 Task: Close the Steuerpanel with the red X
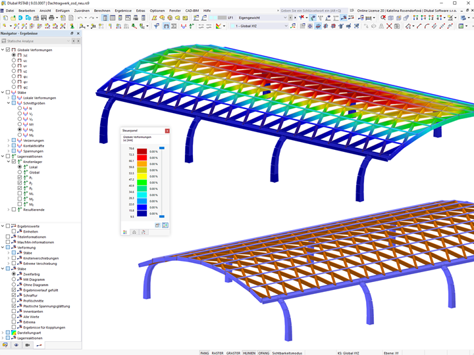pyautogui.click(x=167, y=131)
